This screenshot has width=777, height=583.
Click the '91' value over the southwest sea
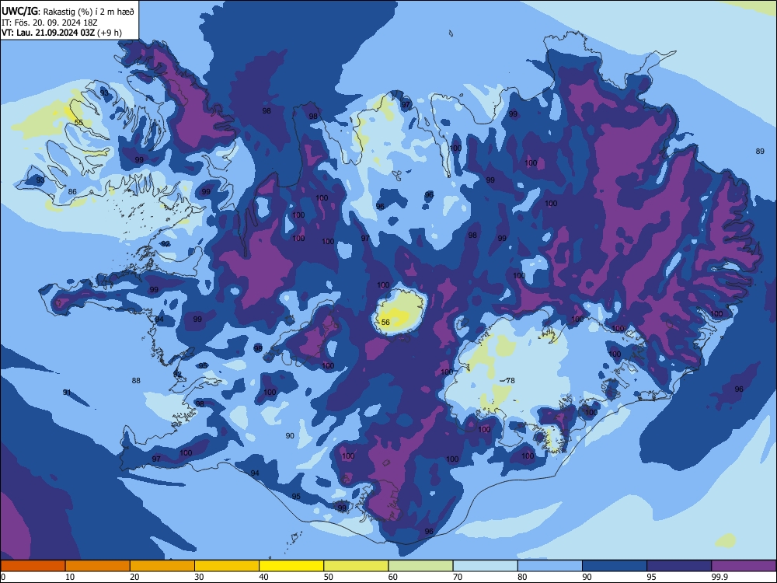(67, 392)
